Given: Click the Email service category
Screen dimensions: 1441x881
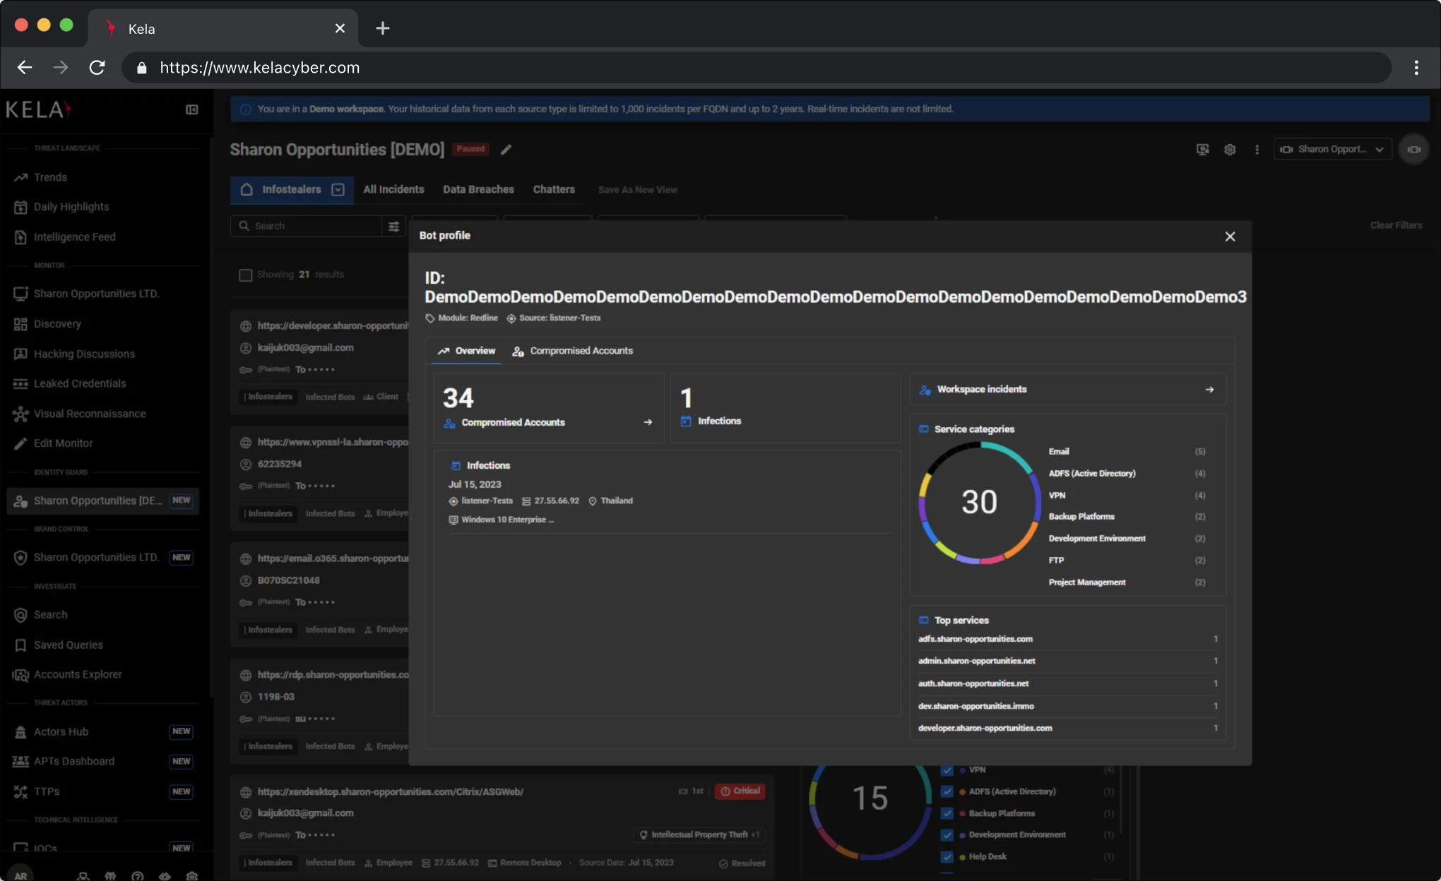Looking at the screenshot, I should pyautogui.click(x=1058, y=452).
